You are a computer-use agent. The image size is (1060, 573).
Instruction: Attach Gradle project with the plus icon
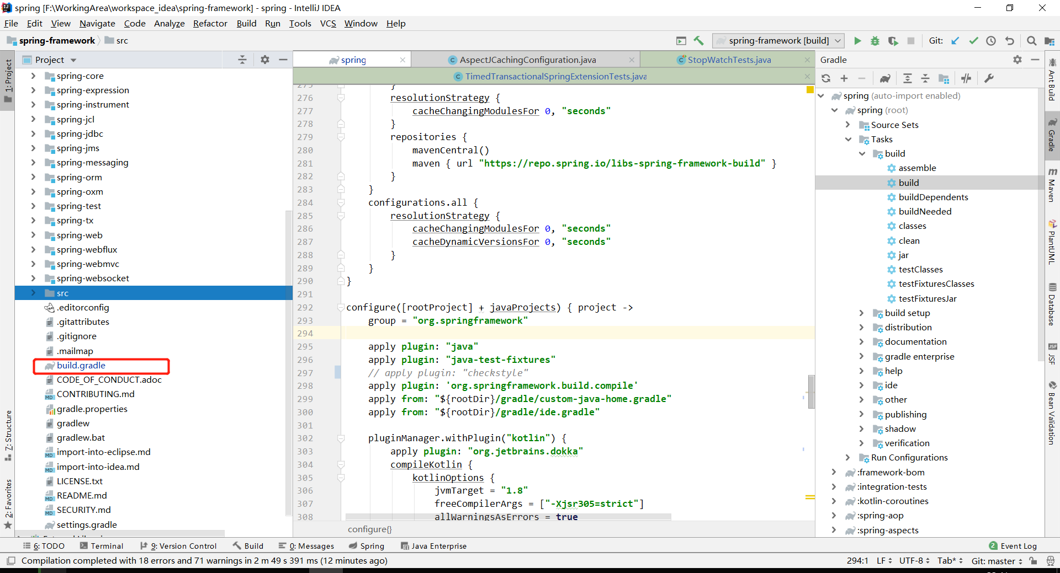(x=844, y=78)
